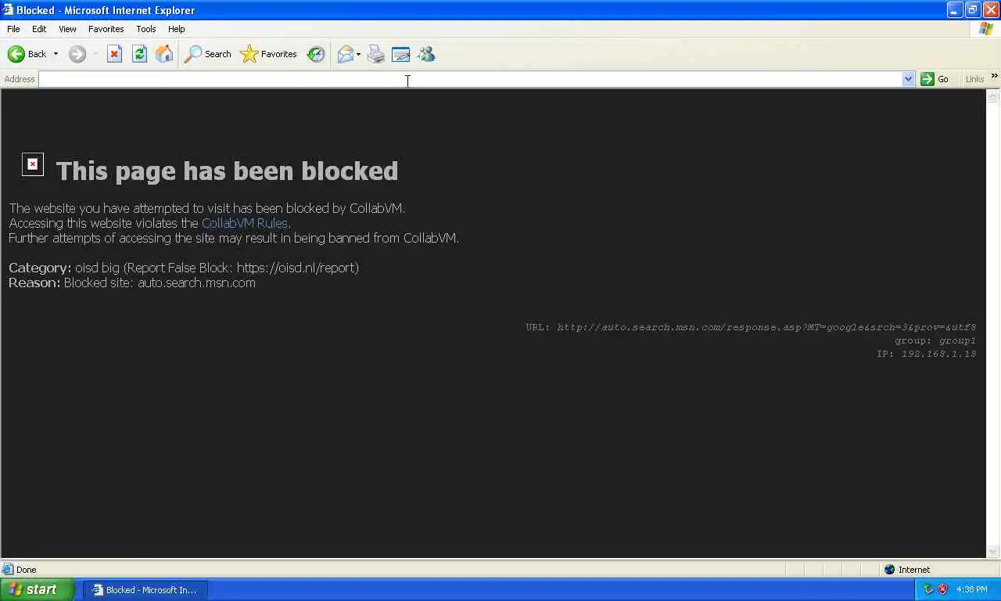This screenshot has width=1001, height=601.
Task: Click the blocked URL text line
Action: tap(751, 327)
